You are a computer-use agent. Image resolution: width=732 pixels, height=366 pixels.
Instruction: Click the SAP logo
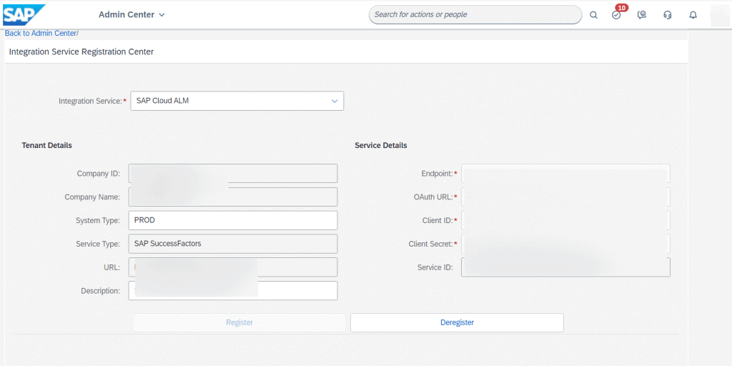(x=24, y=14)
